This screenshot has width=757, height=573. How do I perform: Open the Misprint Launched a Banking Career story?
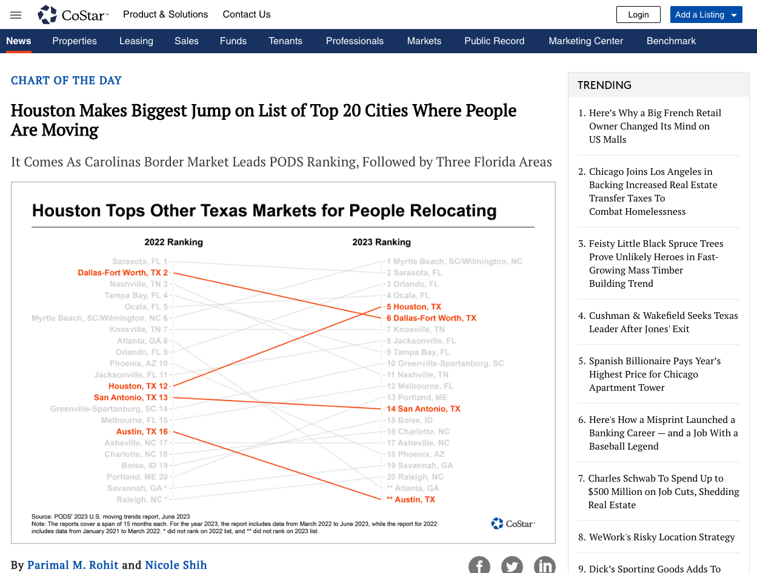(663, 433)
